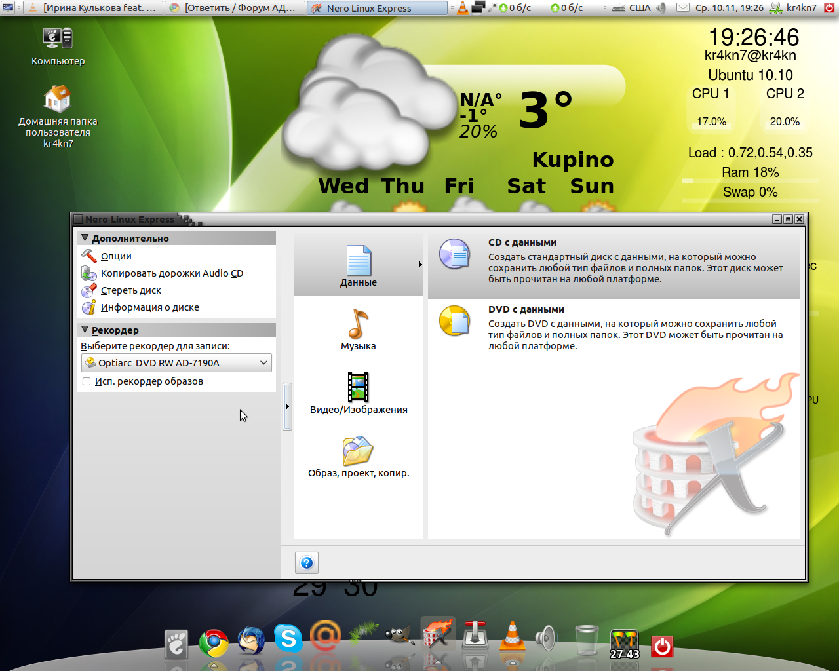839x671 pixels.
Task: Click Стереть диск option
Action: tap(130, 290)
